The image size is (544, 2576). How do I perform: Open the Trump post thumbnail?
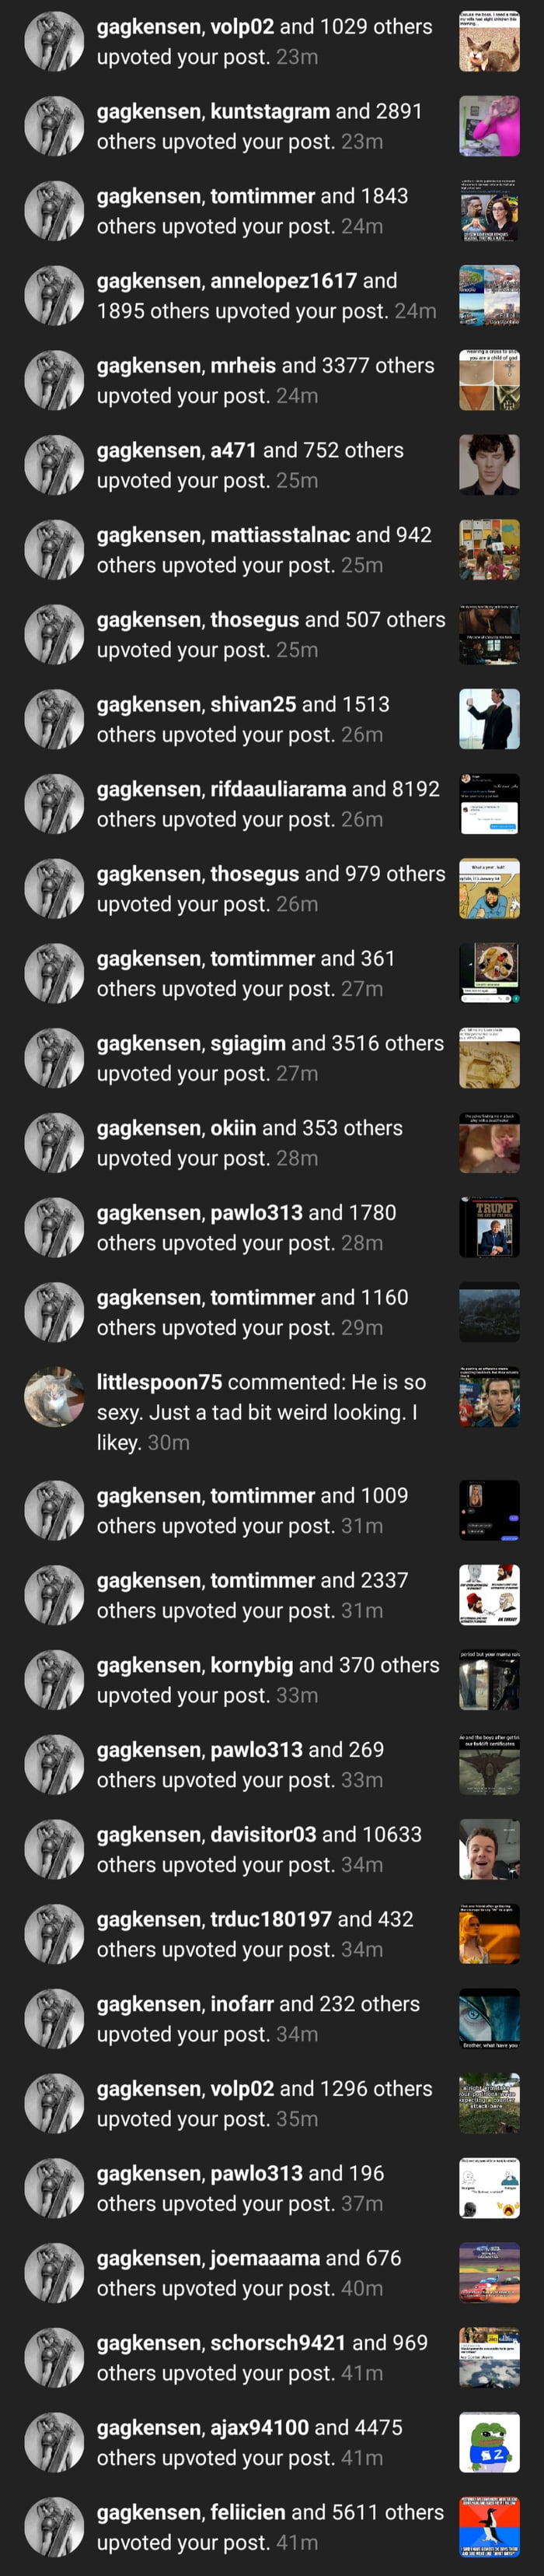[489, 1227]
